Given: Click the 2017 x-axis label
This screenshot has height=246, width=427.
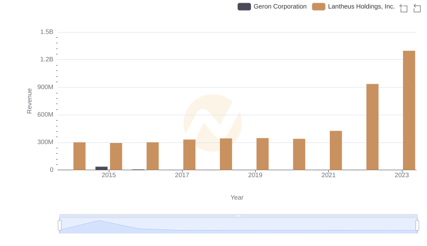Looking at the screenshot, I should point(182,175).
